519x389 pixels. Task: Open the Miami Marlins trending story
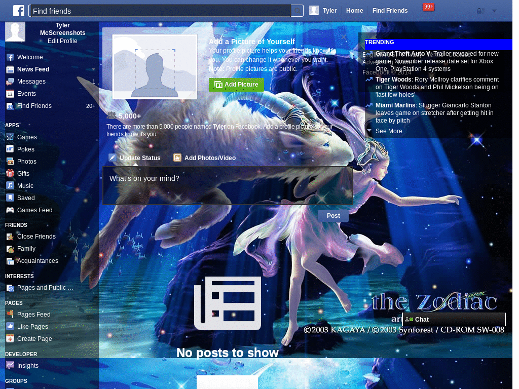395,105
